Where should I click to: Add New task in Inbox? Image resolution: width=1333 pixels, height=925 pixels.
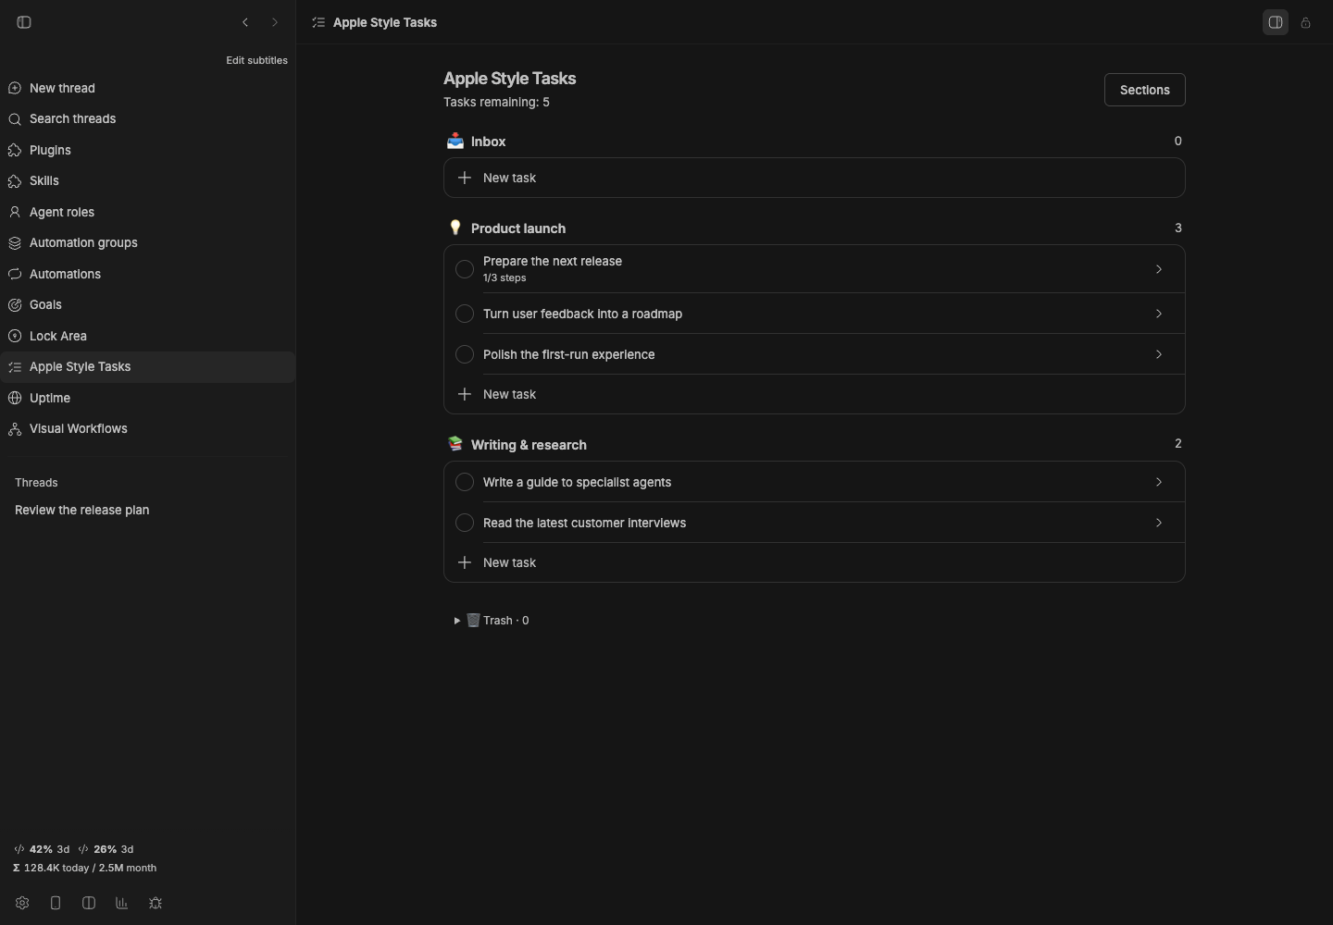815,178
